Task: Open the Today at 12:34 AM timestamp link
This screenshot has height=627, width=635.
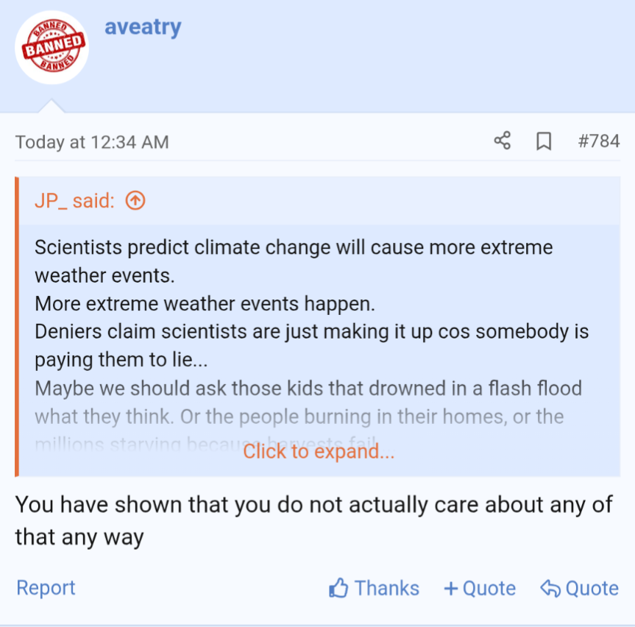Action: (x=91, y=141)
